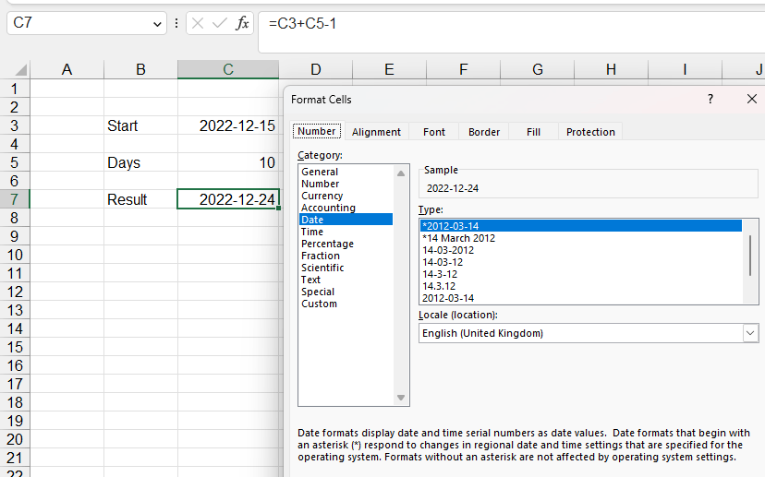This screenshot has width=765, height=477.
Task: Click the Insert Function fx icon
Action: (x=242, y=23)
